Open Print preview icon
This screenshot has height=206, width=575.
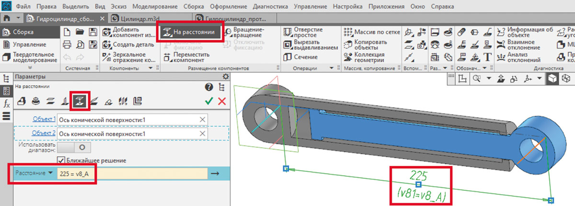tap(80, 45)
